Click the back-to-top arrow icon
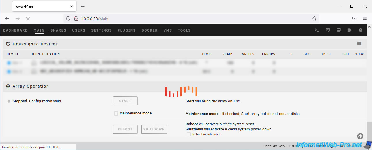Image resolution: width=372 pixels, height=150 pixels. (360, 136)
